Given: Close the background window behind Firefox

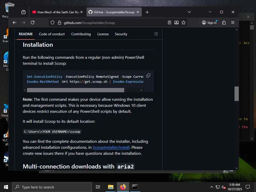Looking at the screenshot, I should pos(248,17).
